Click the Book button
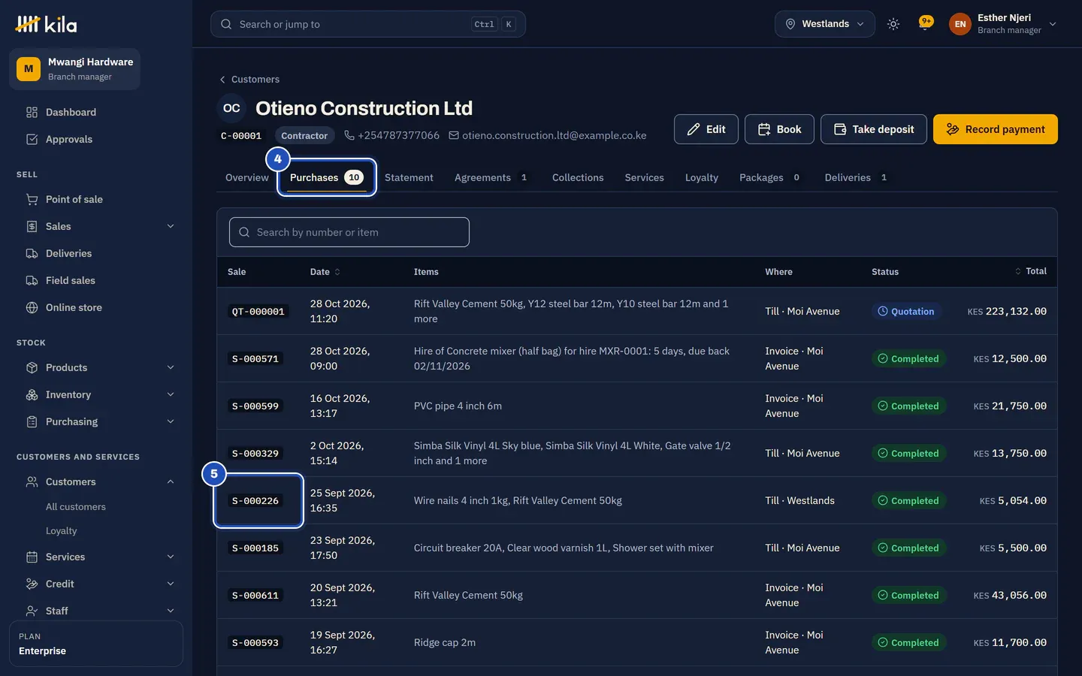This screenshot has height=676, width=1082. click(x=779, y=129)
